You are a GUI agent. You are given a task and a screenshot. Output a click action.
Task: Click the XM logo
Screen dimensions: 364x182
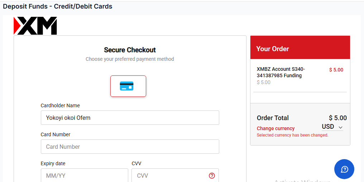(x=35, y=26)
